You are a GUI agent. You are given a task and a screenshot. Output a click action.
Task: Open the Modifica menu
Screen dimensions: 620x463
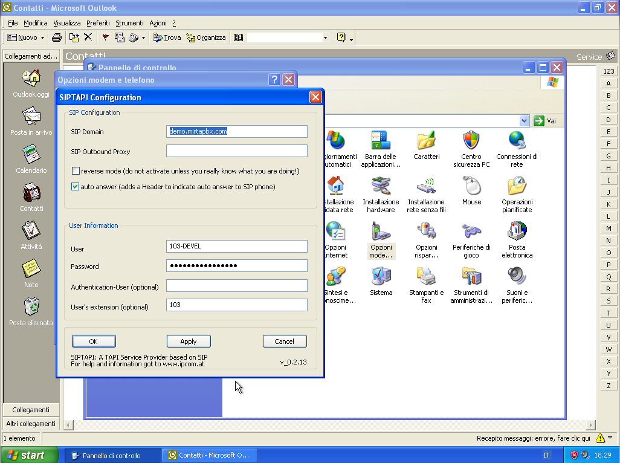coord(36,23)
